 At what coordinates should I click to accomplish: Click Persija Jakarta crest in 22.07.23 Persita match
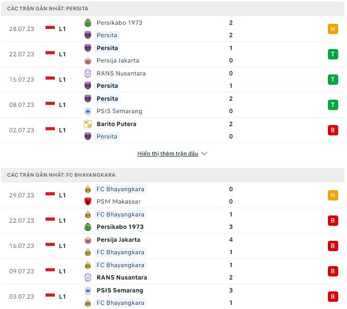[x=88, y=60]
